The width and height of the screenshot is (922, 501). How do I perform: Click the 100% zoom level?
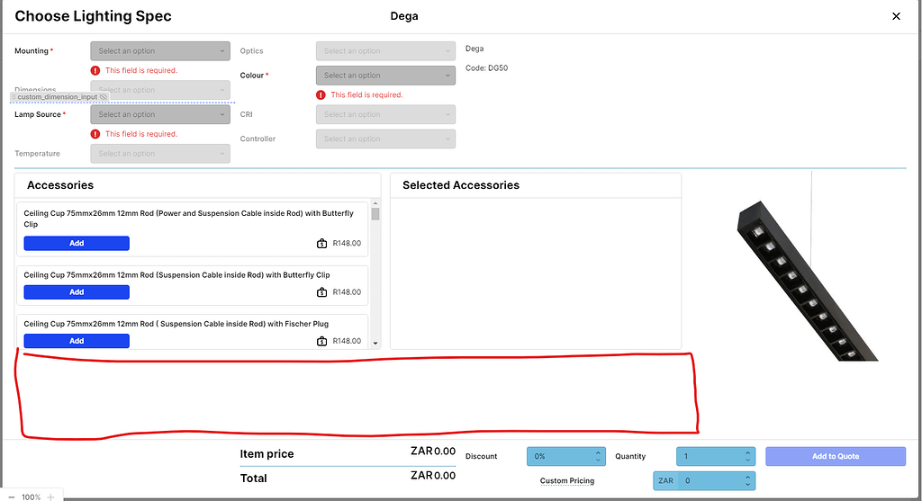(32, 497)
